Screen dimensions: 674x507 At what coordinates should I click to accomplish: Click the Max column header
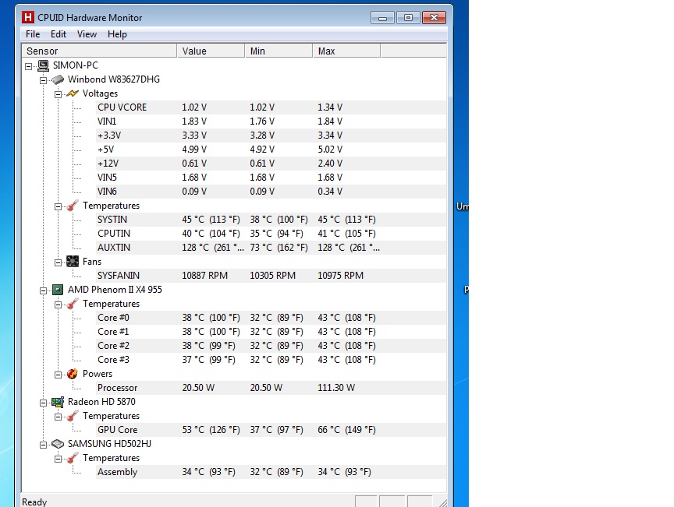point(346,51)
